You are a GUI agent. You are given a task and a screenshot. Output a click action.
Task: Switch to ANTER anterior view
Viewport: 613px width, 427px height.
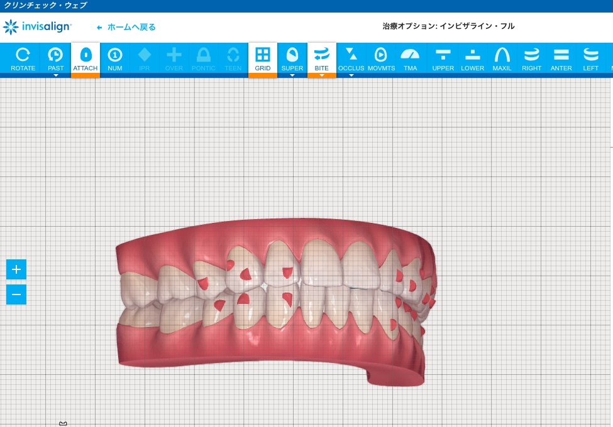click(x=561, y=58)
